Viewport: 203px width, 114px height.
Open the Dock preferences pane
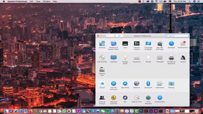tap(125, 45)
